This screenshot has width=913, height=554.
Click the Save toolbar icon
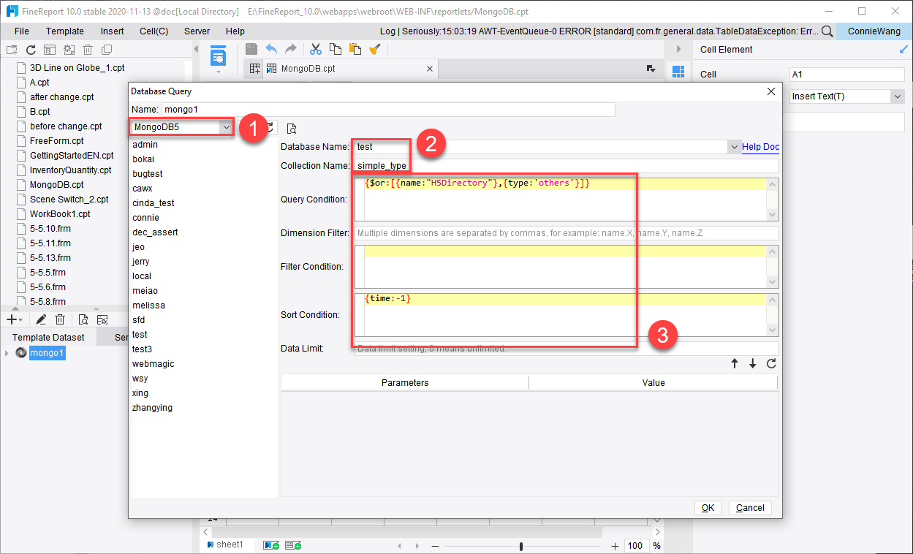[x=251, y=49]
